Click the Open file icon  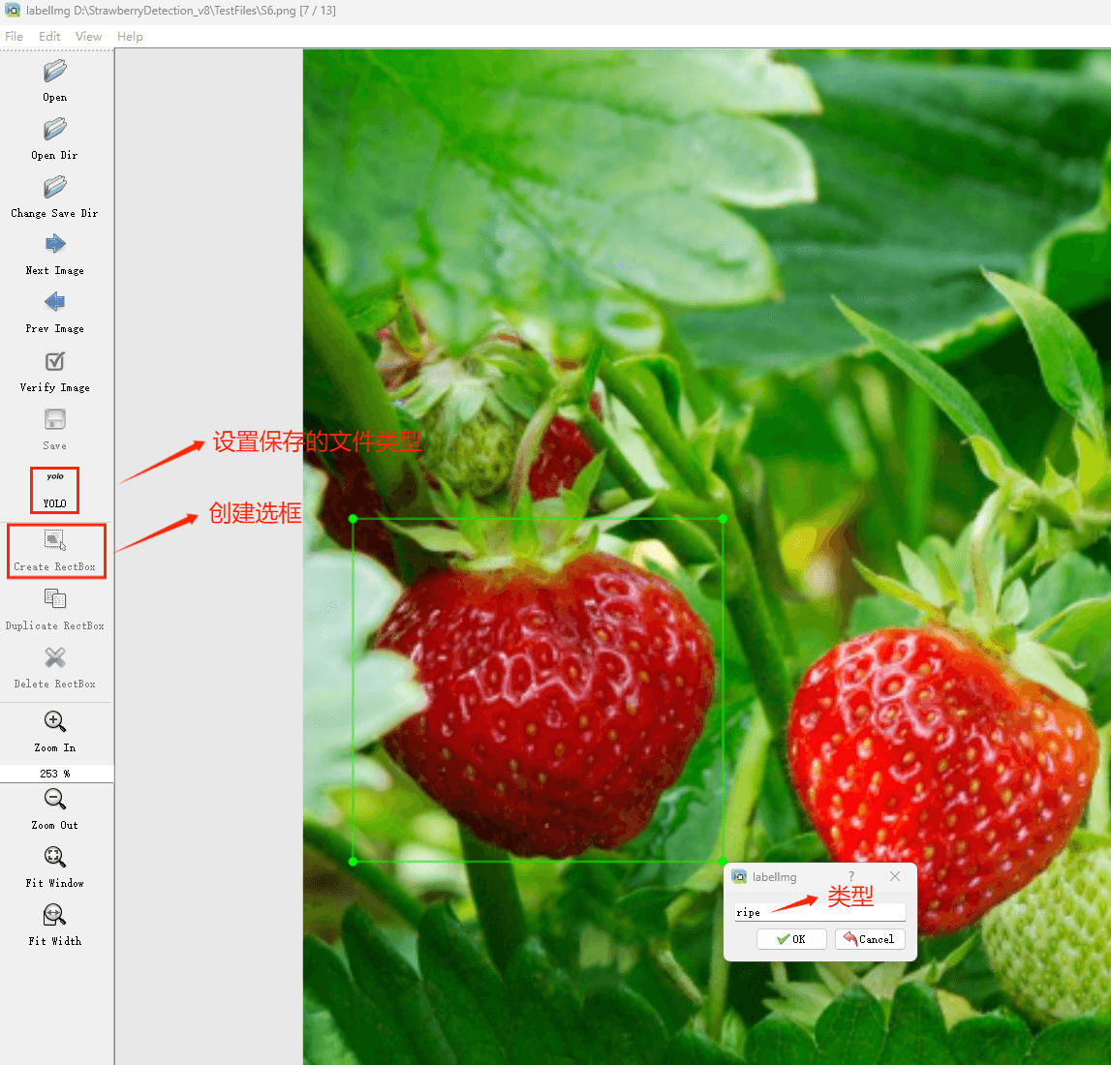click(x=55, y=72)
